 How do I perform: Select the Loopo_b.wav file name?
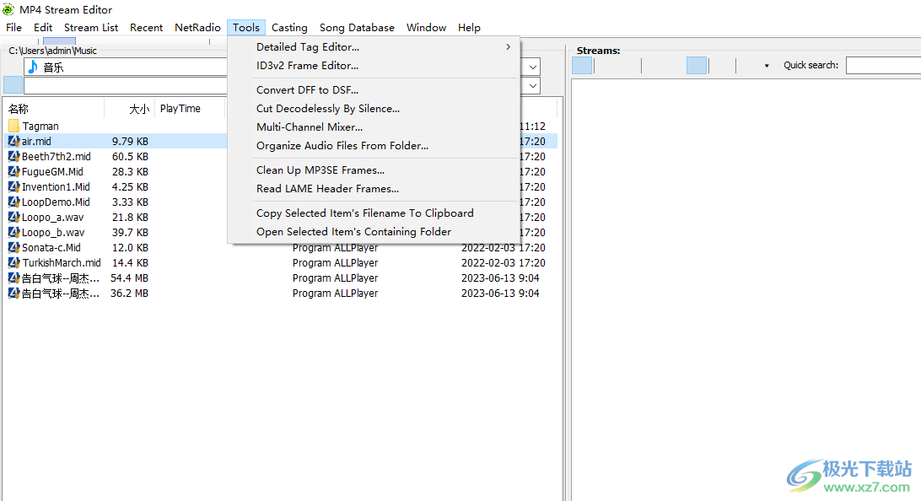tap(53, 233)
